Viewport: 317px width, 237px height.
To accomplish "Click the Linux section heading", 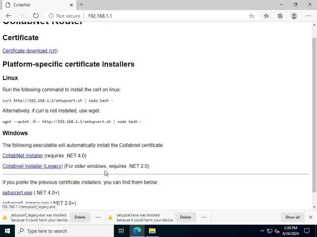I will (x=10, y=78).
